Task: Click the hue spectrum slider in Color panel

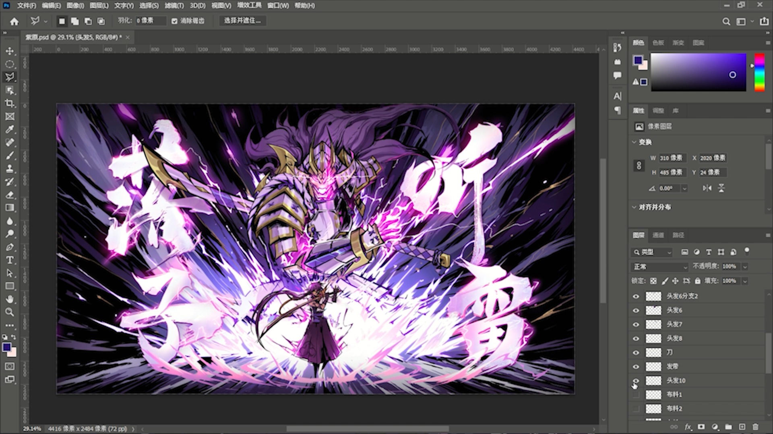Action: point(759,72)
